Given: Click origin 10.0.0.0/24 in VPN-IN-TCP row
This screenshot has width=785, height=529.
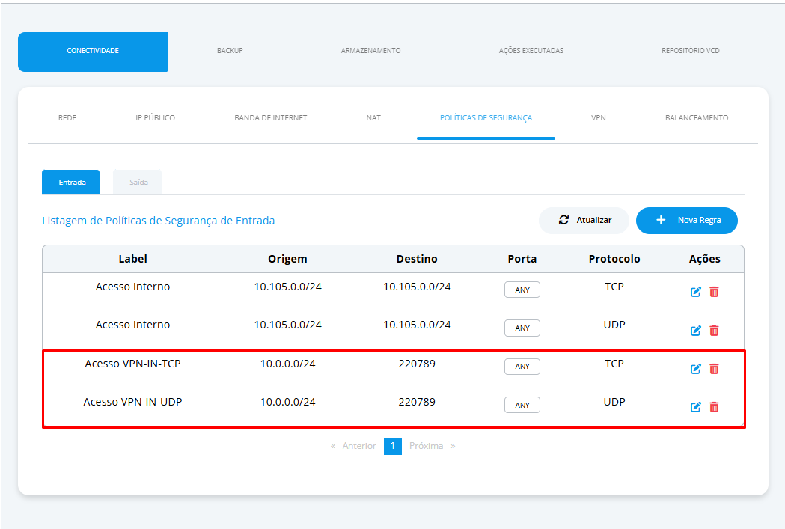Looking at the screenshot, I should (288, 364).
